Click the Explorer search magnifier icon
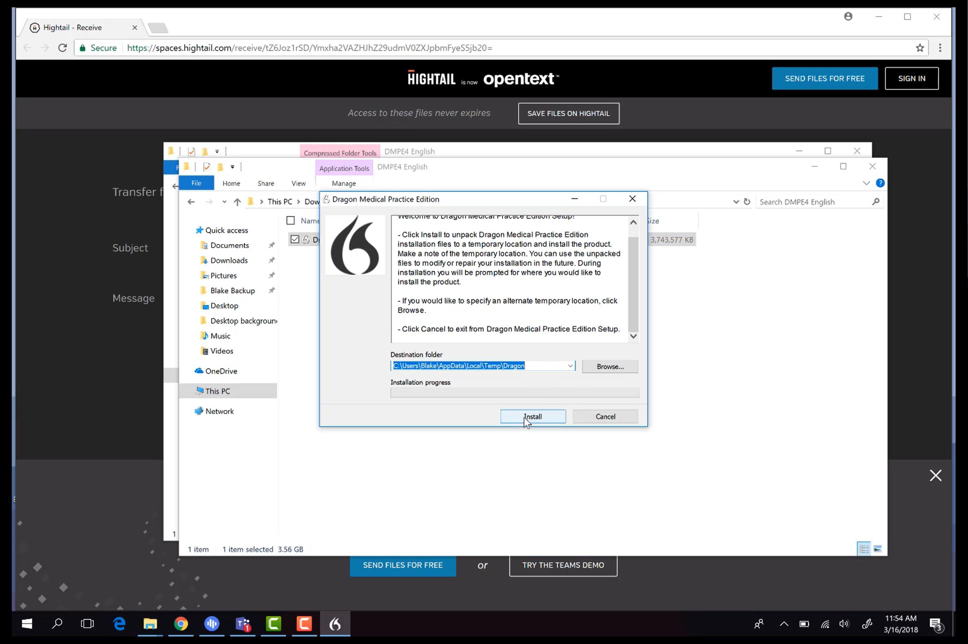Viewport: 968px width, 644px height. tap(875, 201)
